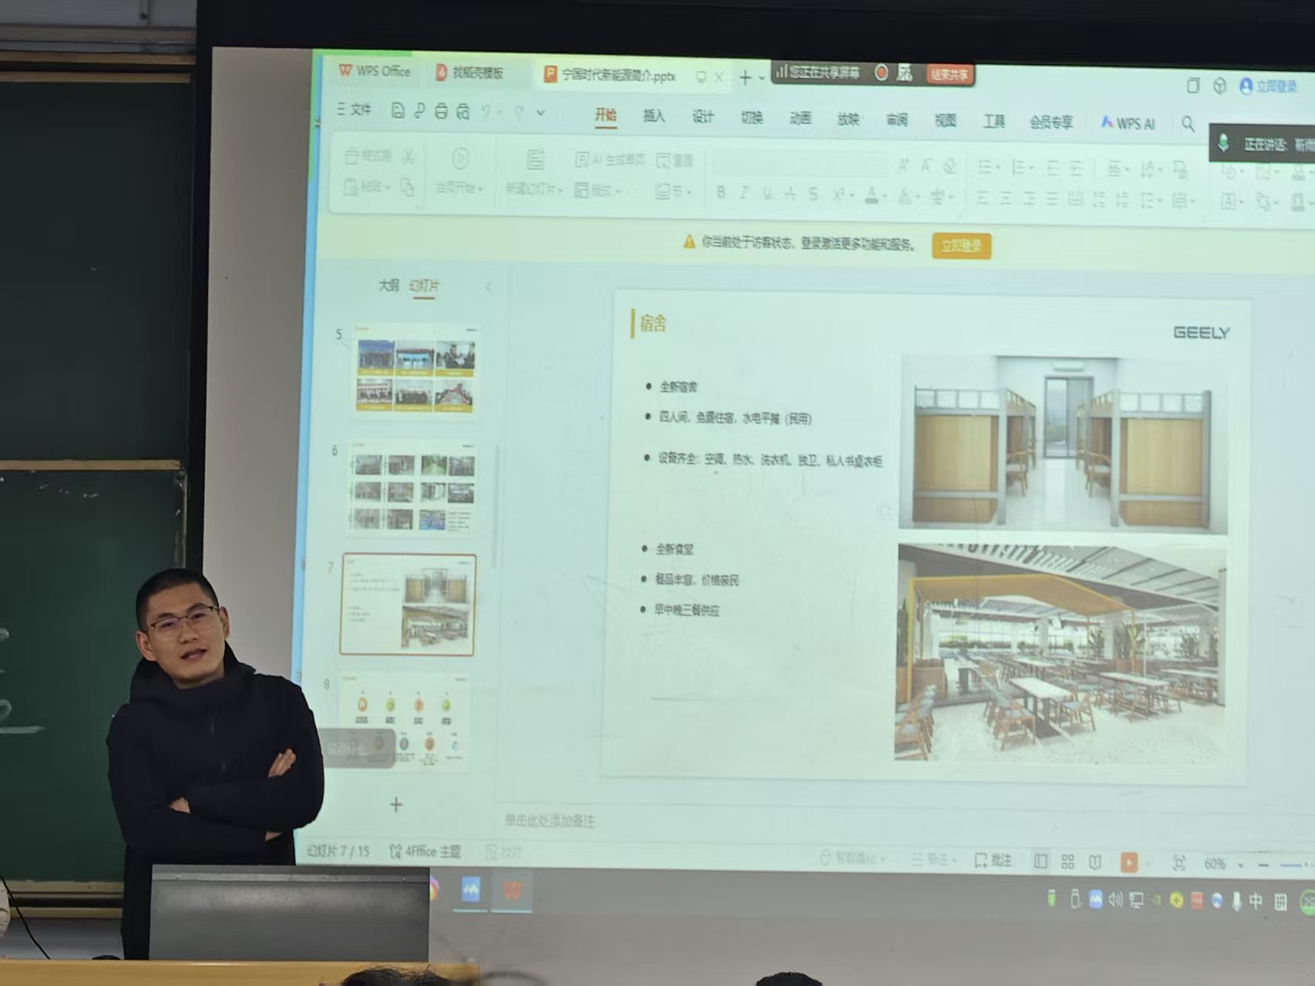Image resolution: width=1315 pixels, height=986 pixels.
Task: Open reading view from status bar
Action: tap(1095, 861)
